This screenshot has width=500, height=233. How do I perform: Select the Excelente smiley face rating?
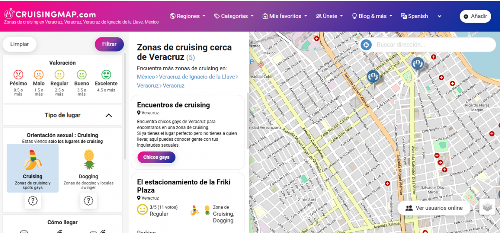click(106, 75)
